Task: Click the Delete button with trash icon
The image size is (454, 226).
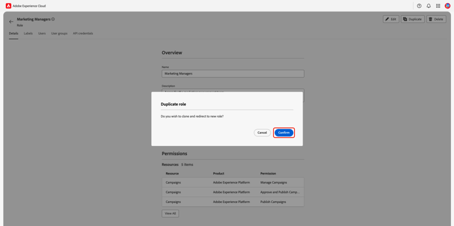Action: [x=436, y=19]
